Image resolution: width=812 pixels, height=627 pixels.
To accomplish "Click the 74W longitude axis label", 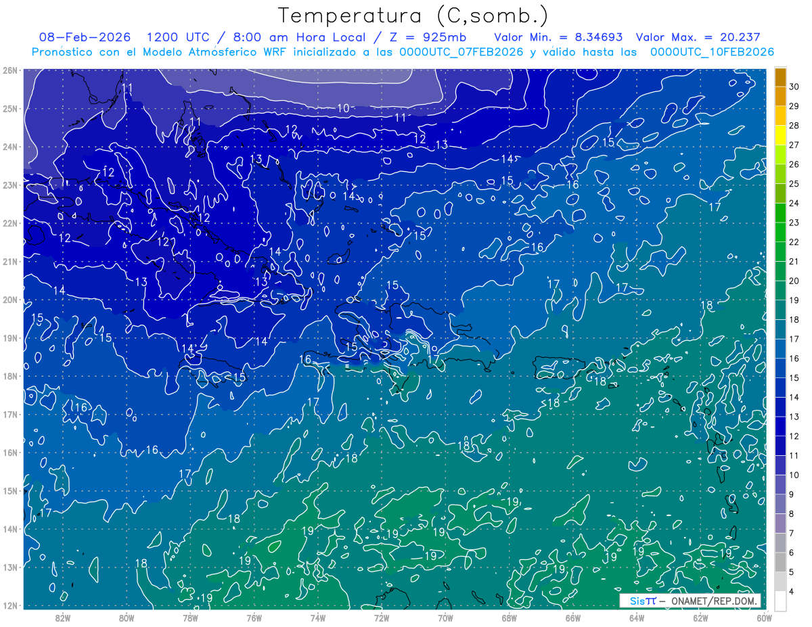I will (x=317, y=618).
